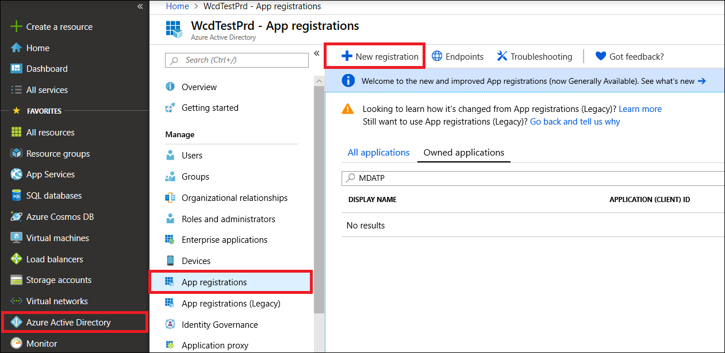Start a New registration
The image size is (725, 353).
coord(374,56)
